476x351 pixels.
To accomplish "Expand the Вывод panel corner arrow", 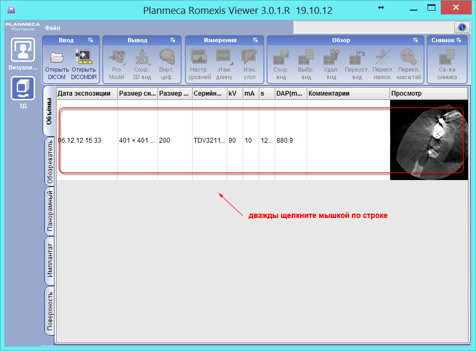I will [x=172, y=40].
